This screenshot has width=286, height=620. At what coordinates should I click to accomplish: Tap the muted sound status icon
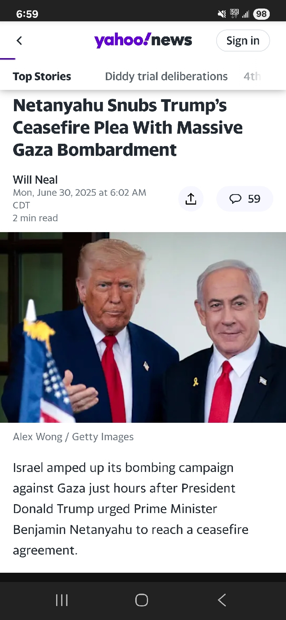point(222,14)
